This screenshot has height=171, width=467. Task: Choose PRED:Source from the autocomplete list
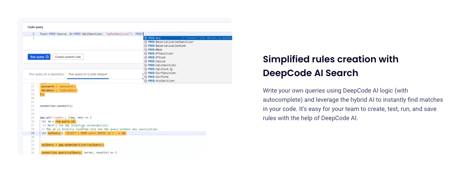coord(188,61)
